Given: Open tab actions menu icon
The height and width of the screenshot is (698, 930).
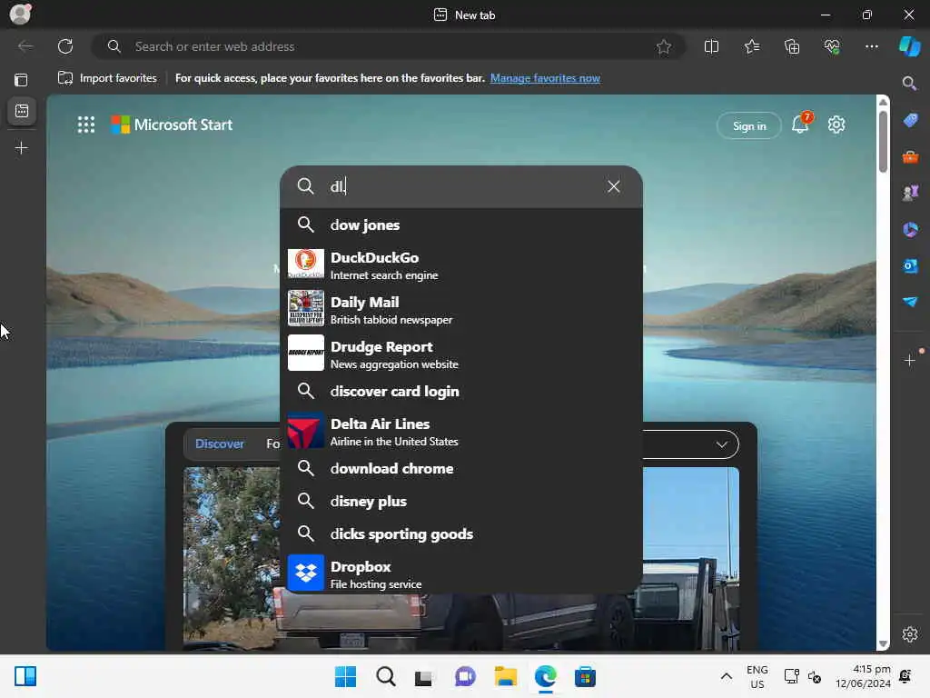Looking at the screenshot, I should (x=21, y=80).
